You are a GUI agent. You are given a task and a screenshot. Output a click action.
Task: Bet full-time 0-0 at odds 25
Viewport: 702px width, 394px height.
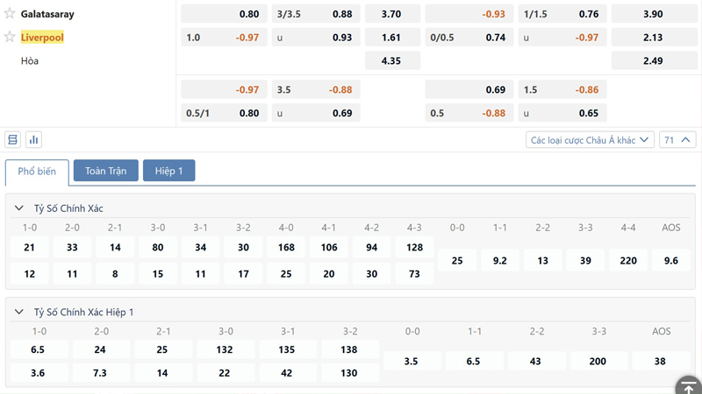tap(457, 260)
